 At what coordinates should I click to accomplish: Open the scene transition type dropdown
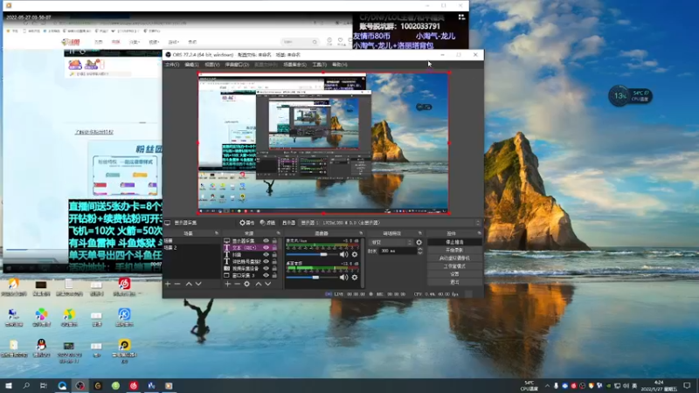[391, 243]
